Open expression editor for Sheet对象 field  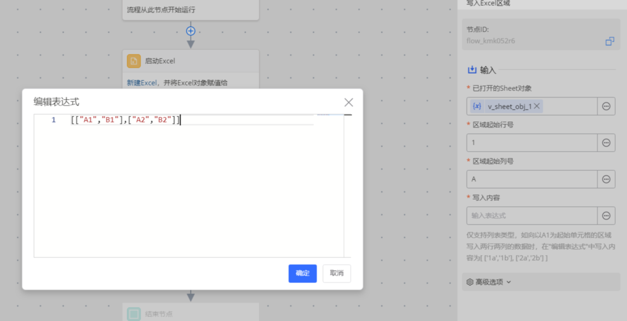[x=606, y=106]
